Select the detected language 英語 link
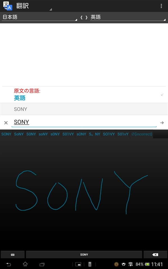 [20, 98]
